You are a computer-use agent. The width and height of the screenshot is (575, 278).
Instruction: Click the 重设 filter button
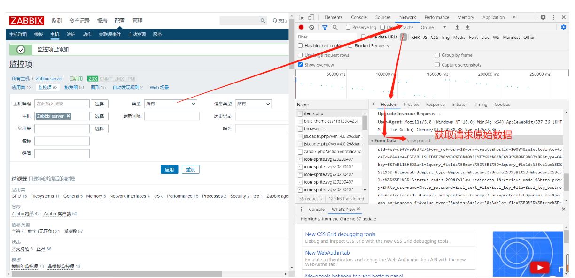coord(190,170)
